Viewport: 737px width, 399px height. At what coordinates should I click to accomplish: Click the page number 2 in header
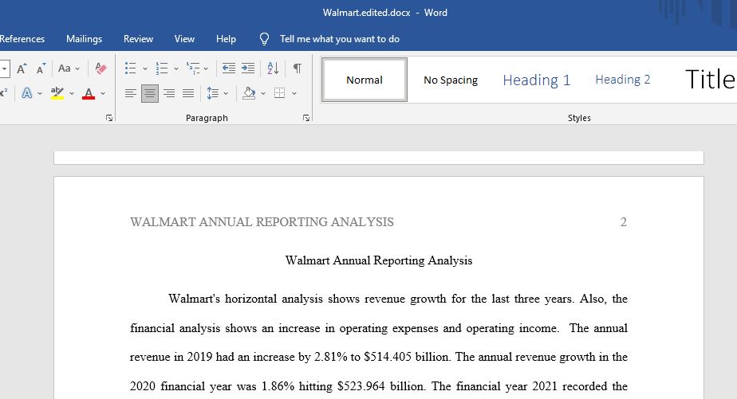click(623, 222)
